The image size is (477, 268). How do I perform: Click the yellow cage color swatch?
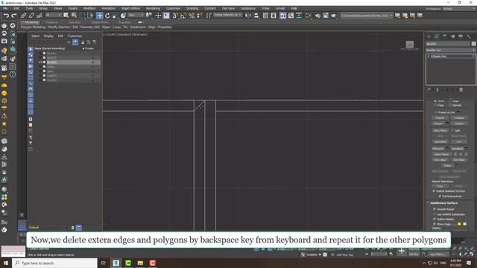[x=459, y=224]
